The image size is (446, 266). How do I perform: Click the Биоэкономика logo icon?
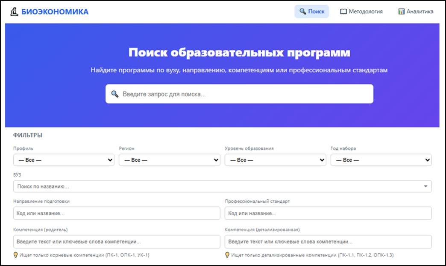(14, 12)
